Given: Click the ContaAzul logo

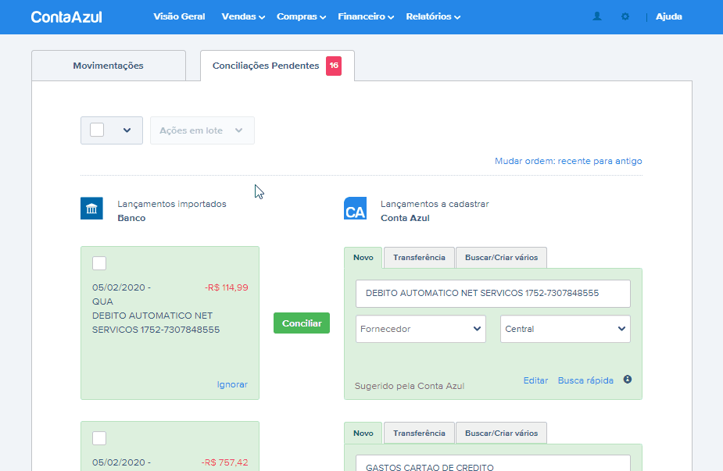Looking at the screenshot, I should click(66, 17).
